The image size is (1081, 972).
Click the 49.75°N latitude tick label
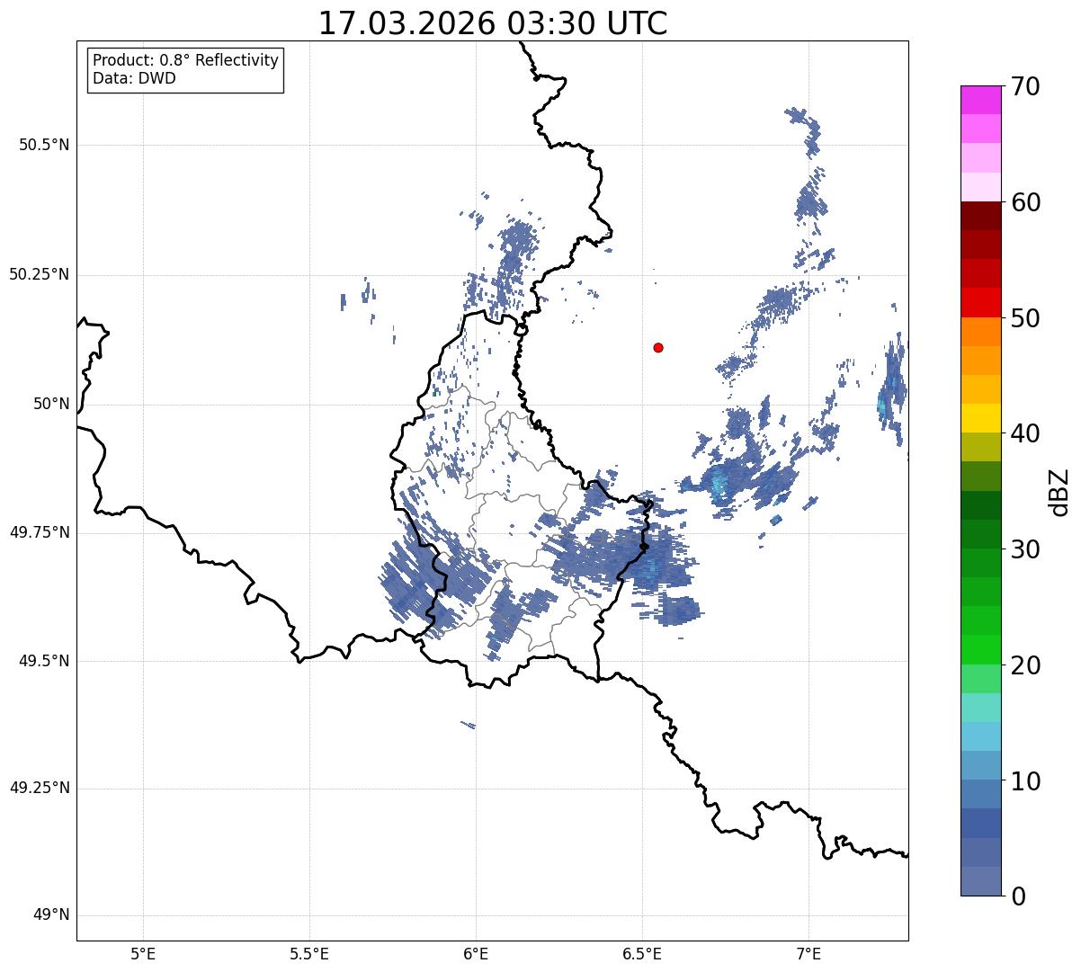tap(40, 532)
